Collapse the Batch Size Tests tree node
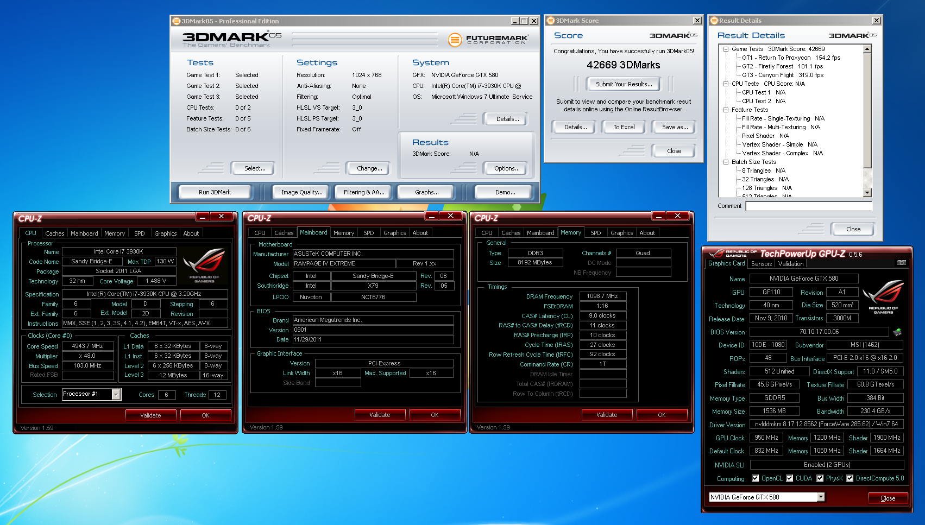 726,162
